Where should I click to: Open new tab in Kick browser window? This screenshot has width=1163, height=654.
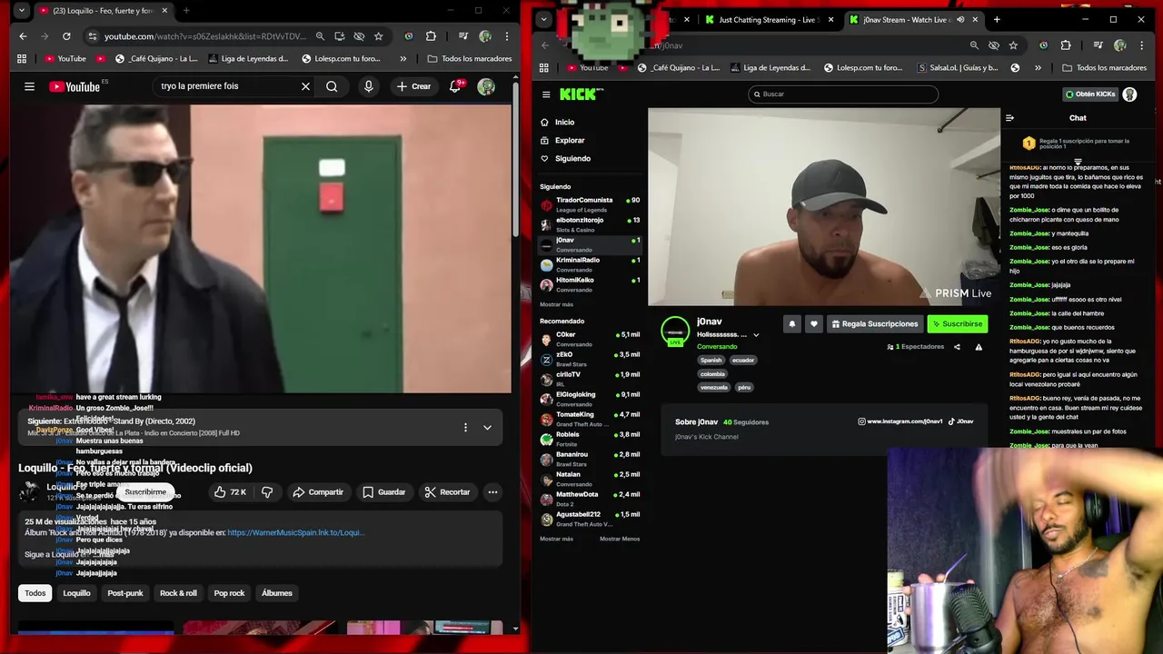(x=997, y=19)
